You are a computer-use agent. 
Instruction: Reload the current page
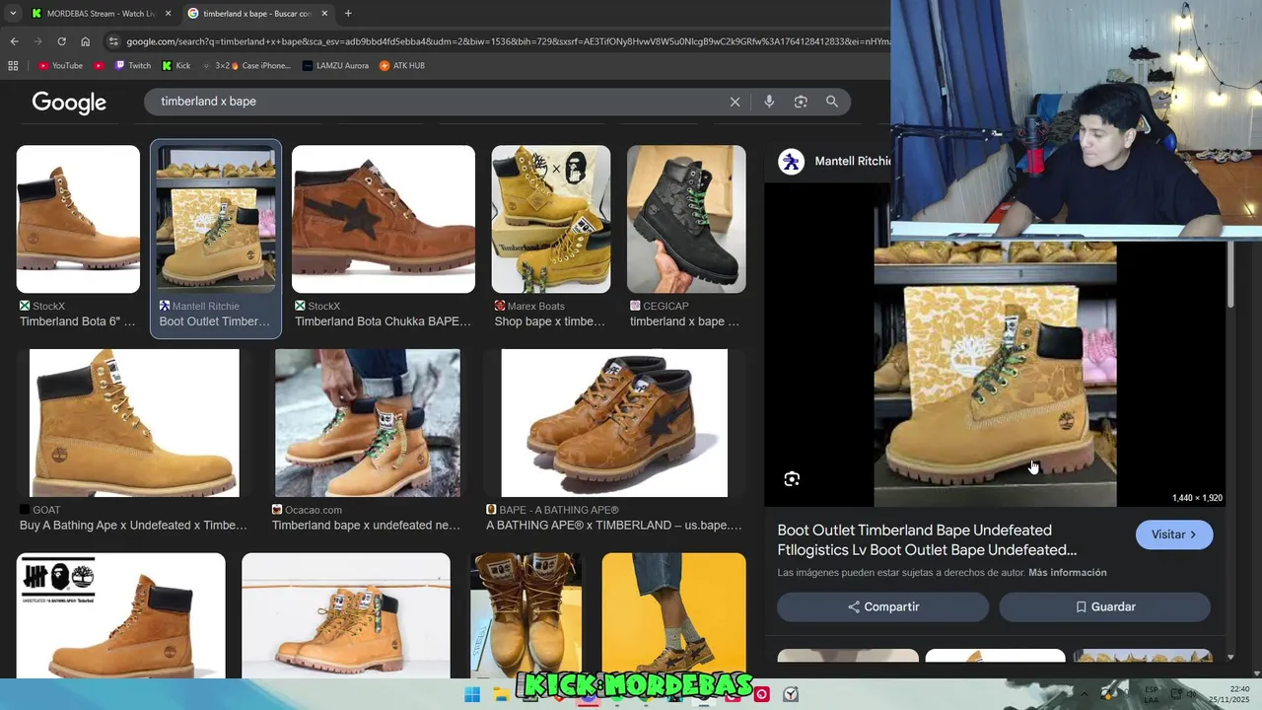61,41
